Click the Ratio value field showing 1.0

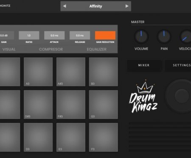pyautogui.click(x=29, y=35)
